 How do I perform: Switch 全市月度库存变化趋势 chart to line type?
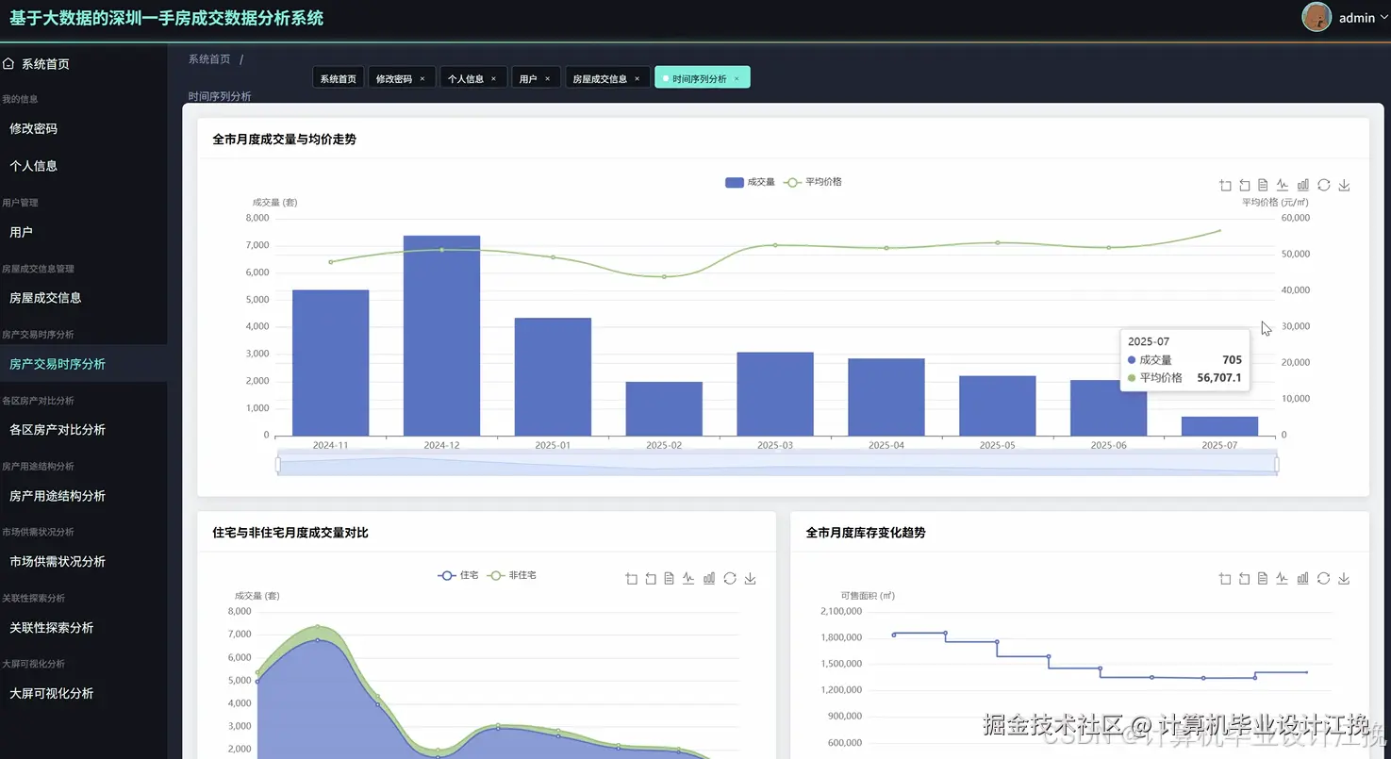(x=1283, y=579)
